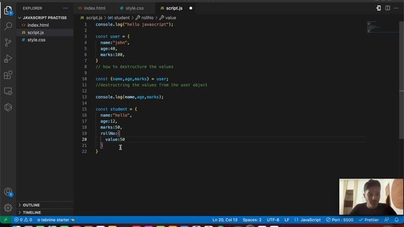The width and height of the screenshot is (404, 227).
Task: Click Ln 20, Col 13 status item
Action: pos(225,220)
